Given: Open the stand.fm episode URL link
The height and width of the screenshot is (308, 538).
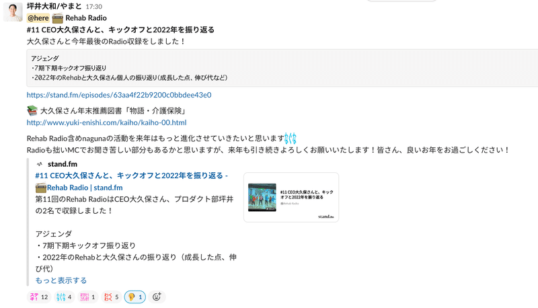Looking at the screenshot, I should click(x=119, y=95).
